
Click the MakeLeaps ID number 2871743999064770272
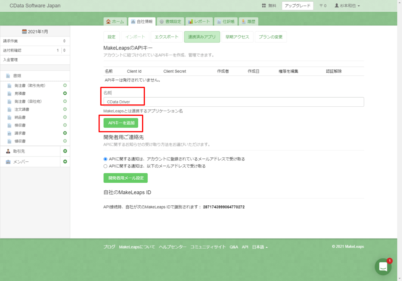coord(224,207)
